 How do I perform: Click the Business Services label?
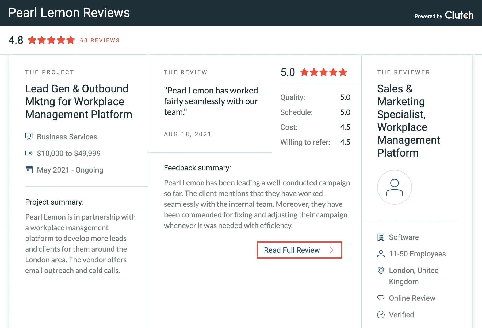pos(67,137)
